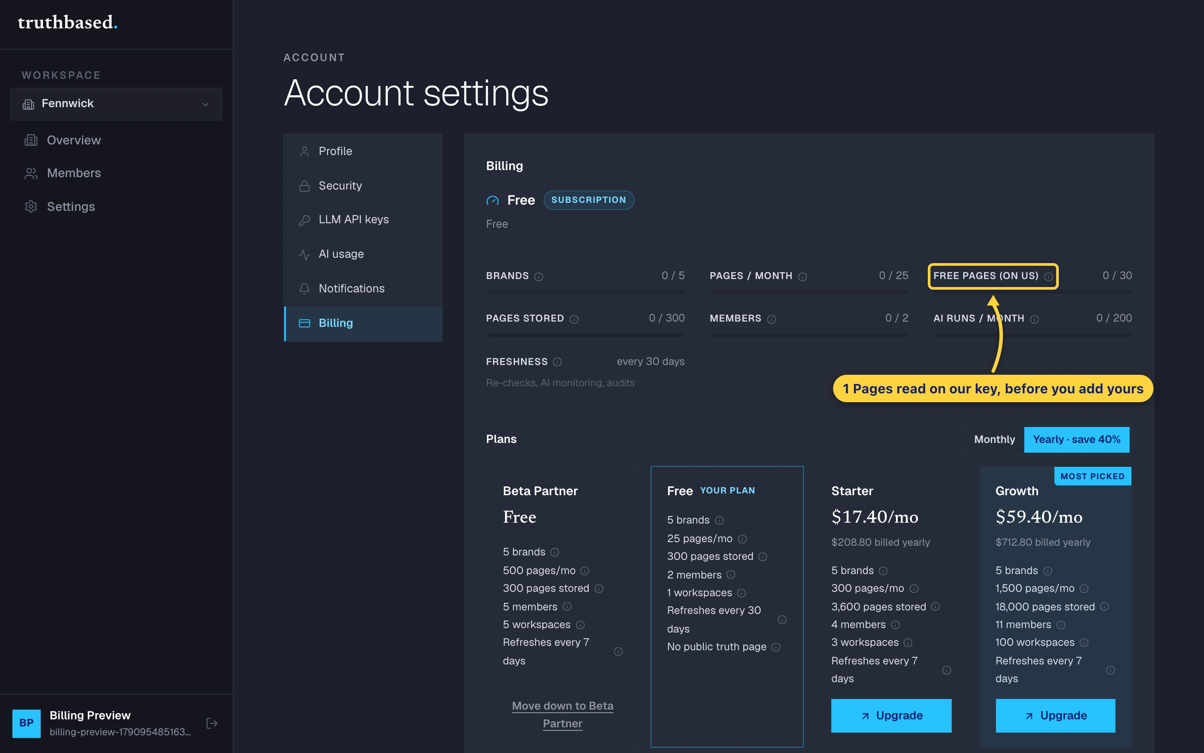Click the info icon next to FREE PAGES (ON US)
The height and width of the screenshot is (753, 1204).
tap(1048, 277)
